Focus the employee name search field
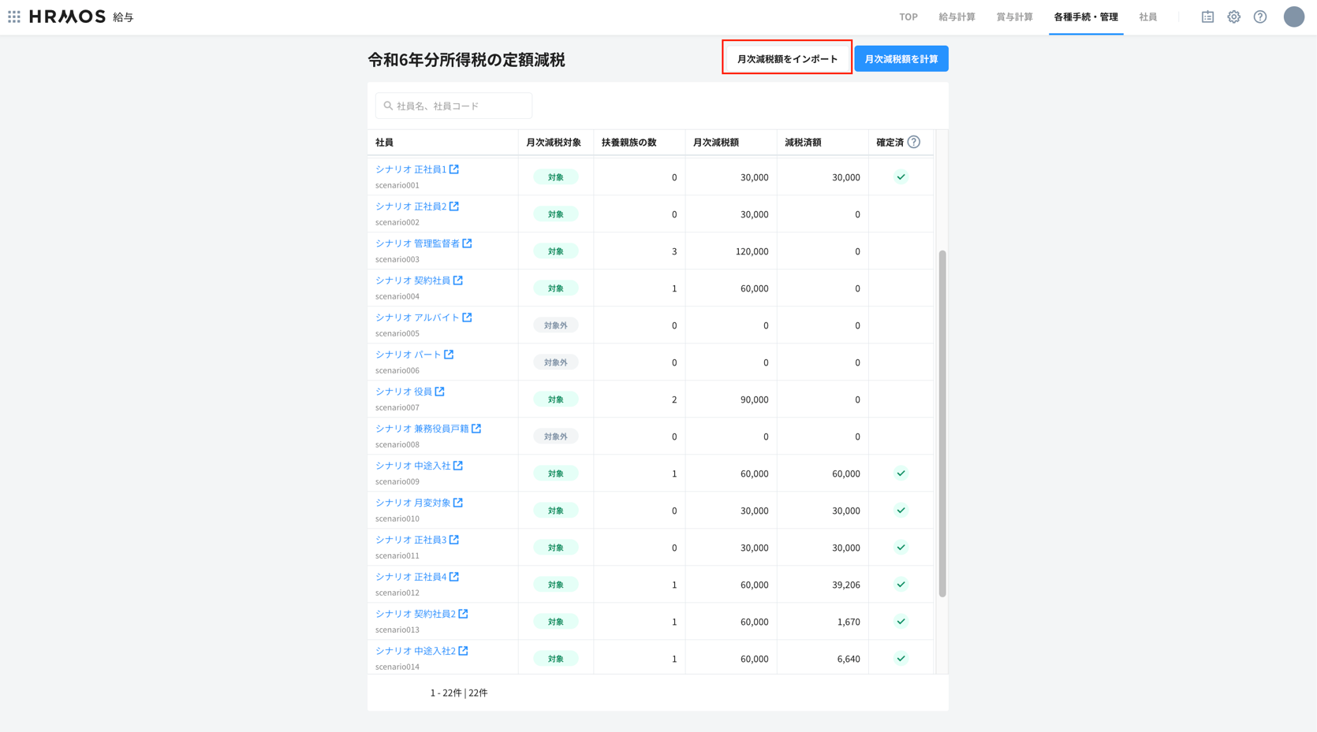This screenshot has width=1317, height=732. [454, 106]
